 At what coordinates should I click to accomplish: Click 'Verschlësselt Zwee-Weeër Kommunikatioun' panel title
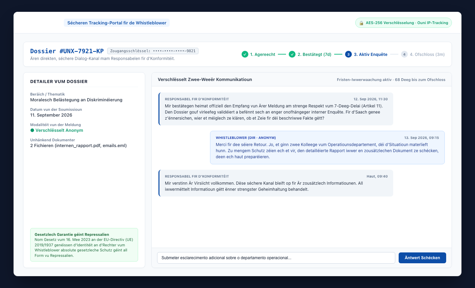point(205,79)
